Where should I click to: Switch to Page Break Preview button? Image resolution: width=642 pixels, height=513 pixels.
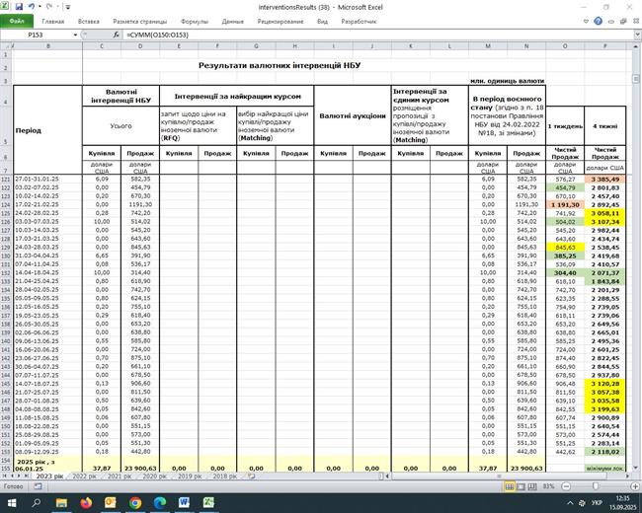pyautogui.click(x=531, y=486)
